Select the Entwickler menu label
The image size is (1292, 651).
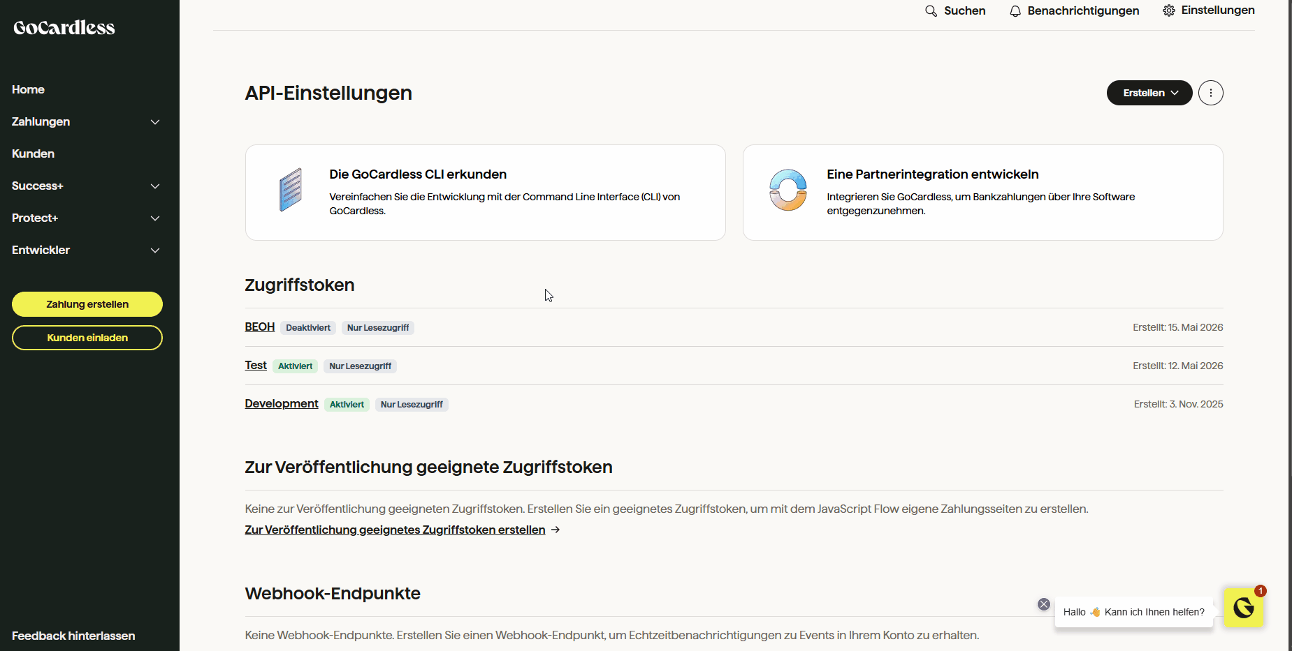coord(41,250)
